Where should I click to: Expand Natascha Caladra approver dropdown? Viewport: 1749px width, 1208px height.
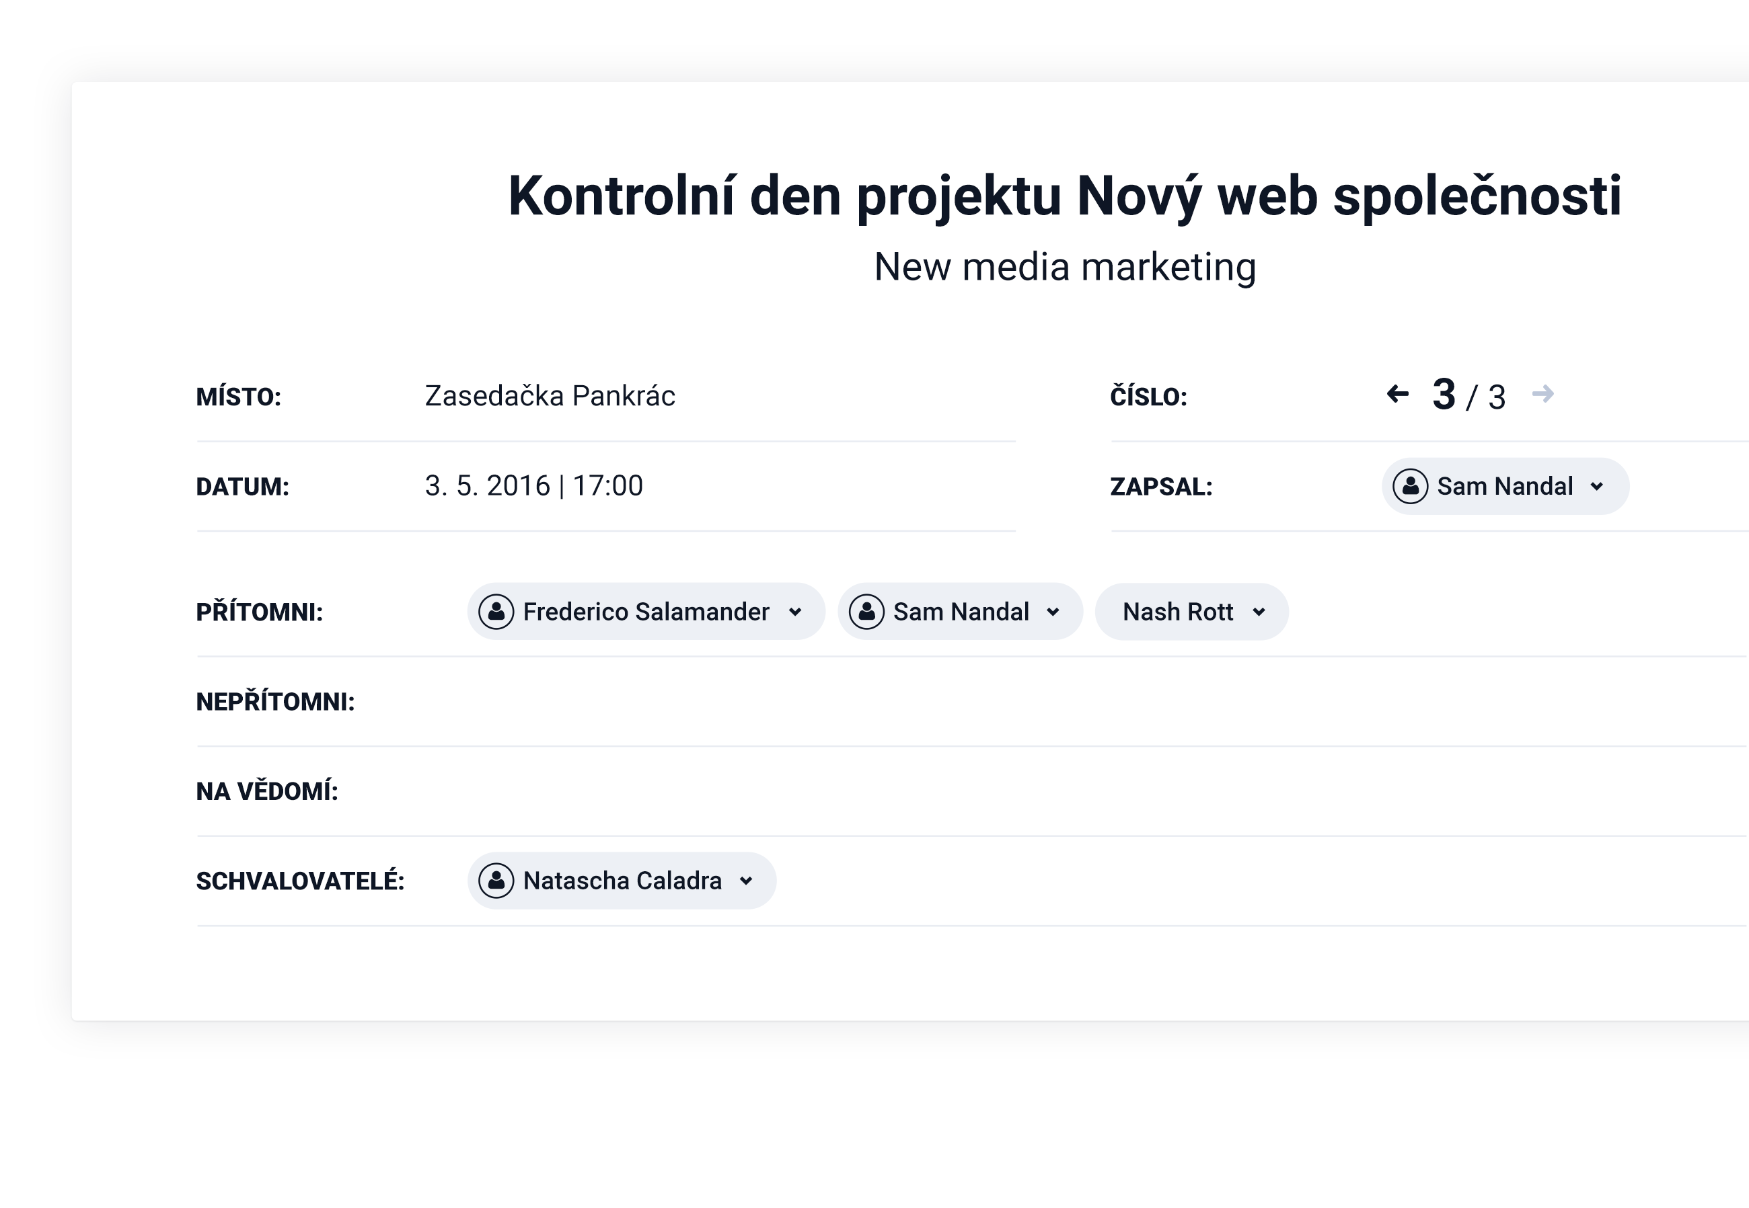pyautogui.click(x=747, y=880)
